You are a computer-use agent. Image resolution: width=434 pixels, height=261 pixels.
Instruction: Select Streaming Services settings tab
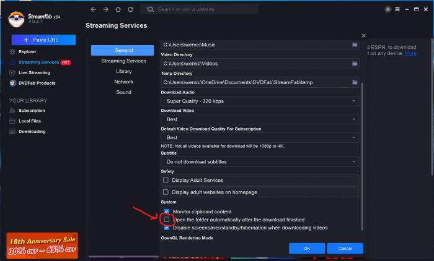(124, 61)
